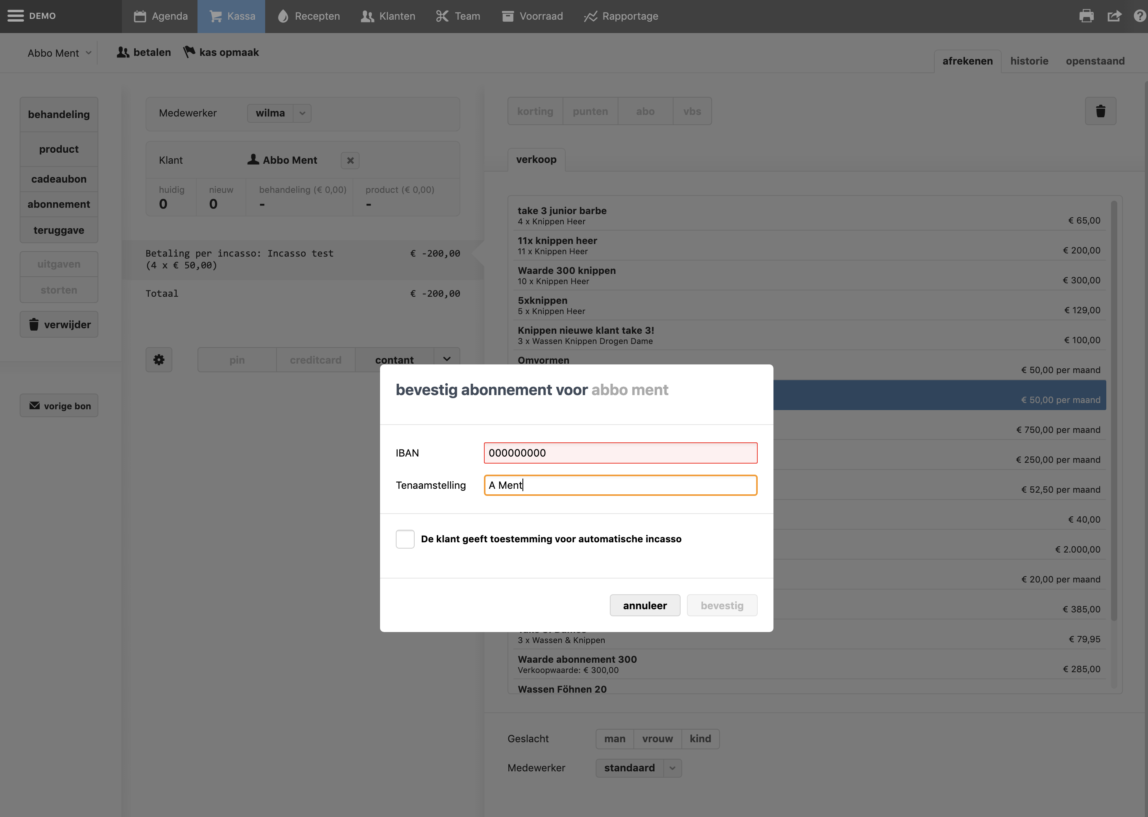
Task: Select vrouw gender option
Action: click(657, 739)
